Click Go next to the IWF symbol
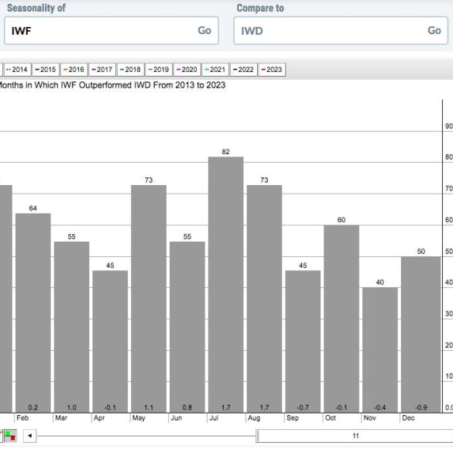 point(204,31)
